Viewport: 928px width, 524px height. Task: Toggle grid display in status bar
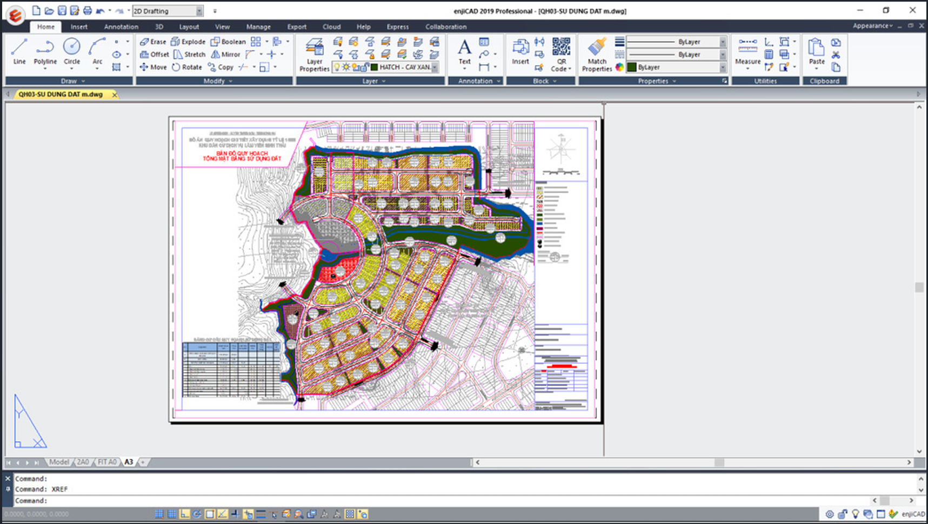172,514
